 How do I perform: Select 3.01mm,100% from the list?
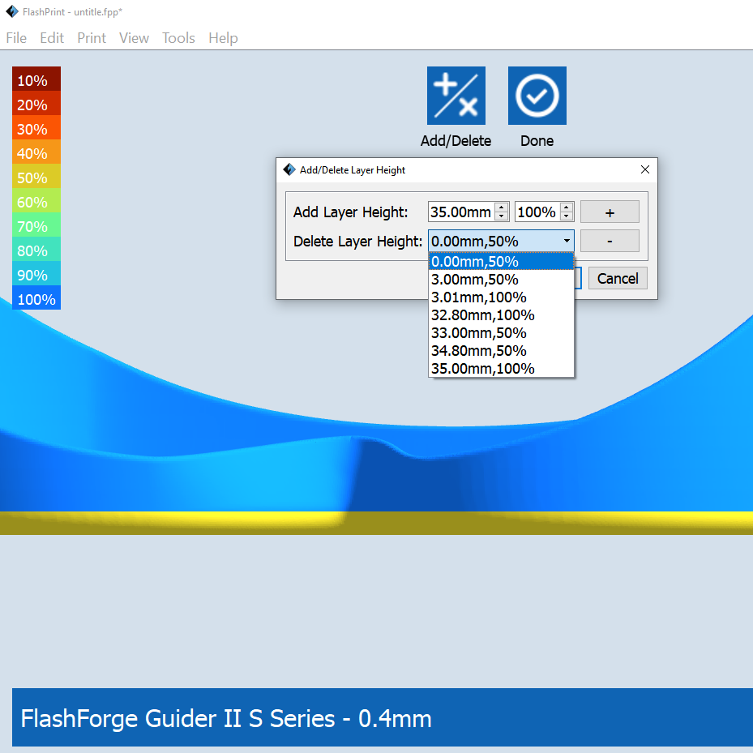(501, 297)
